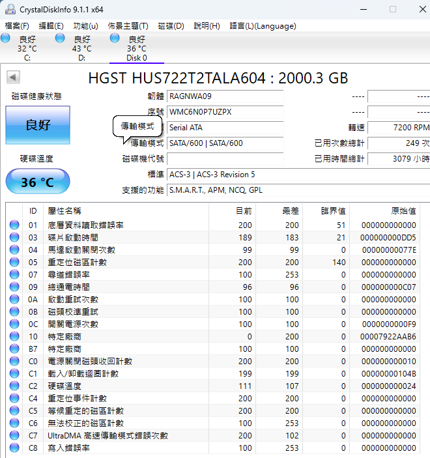Viewport: 430px width, 458px height.
Task: Click status orb for attribute 03 row
Action: pos(14,237)
